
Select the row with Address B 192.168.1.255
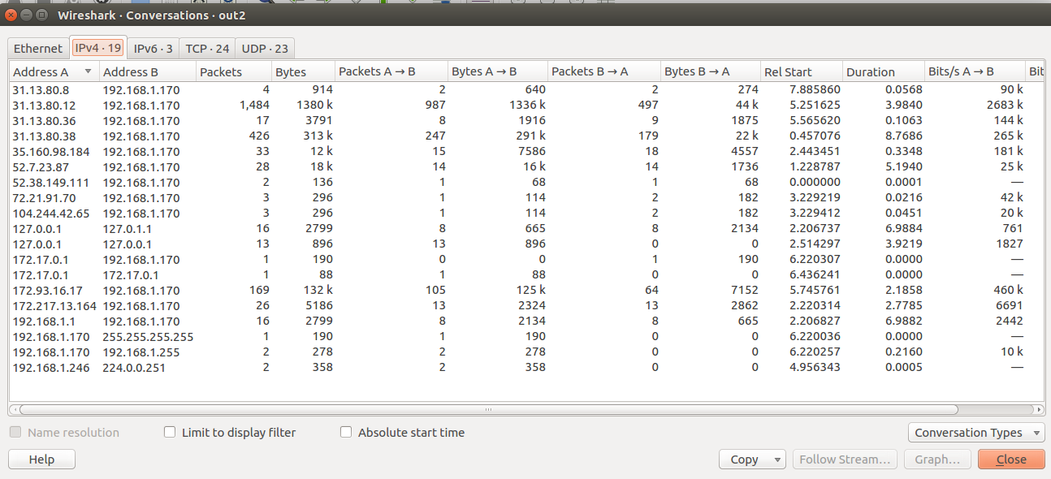coord(527,352)
